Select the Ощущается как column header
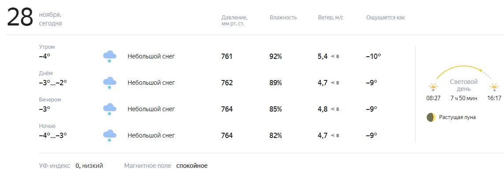This screenshot has width=504, height=174. 385,18
